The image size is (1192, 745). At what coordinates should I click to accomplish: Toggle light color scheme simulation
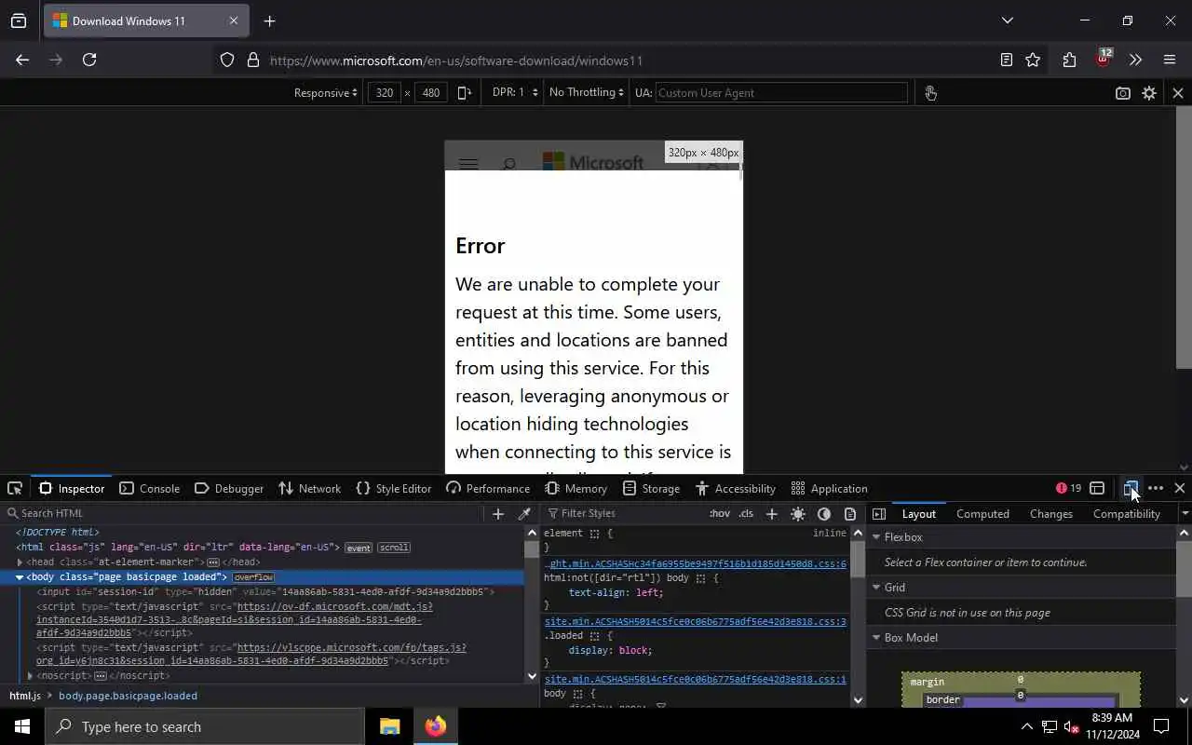tap(798, 513)
